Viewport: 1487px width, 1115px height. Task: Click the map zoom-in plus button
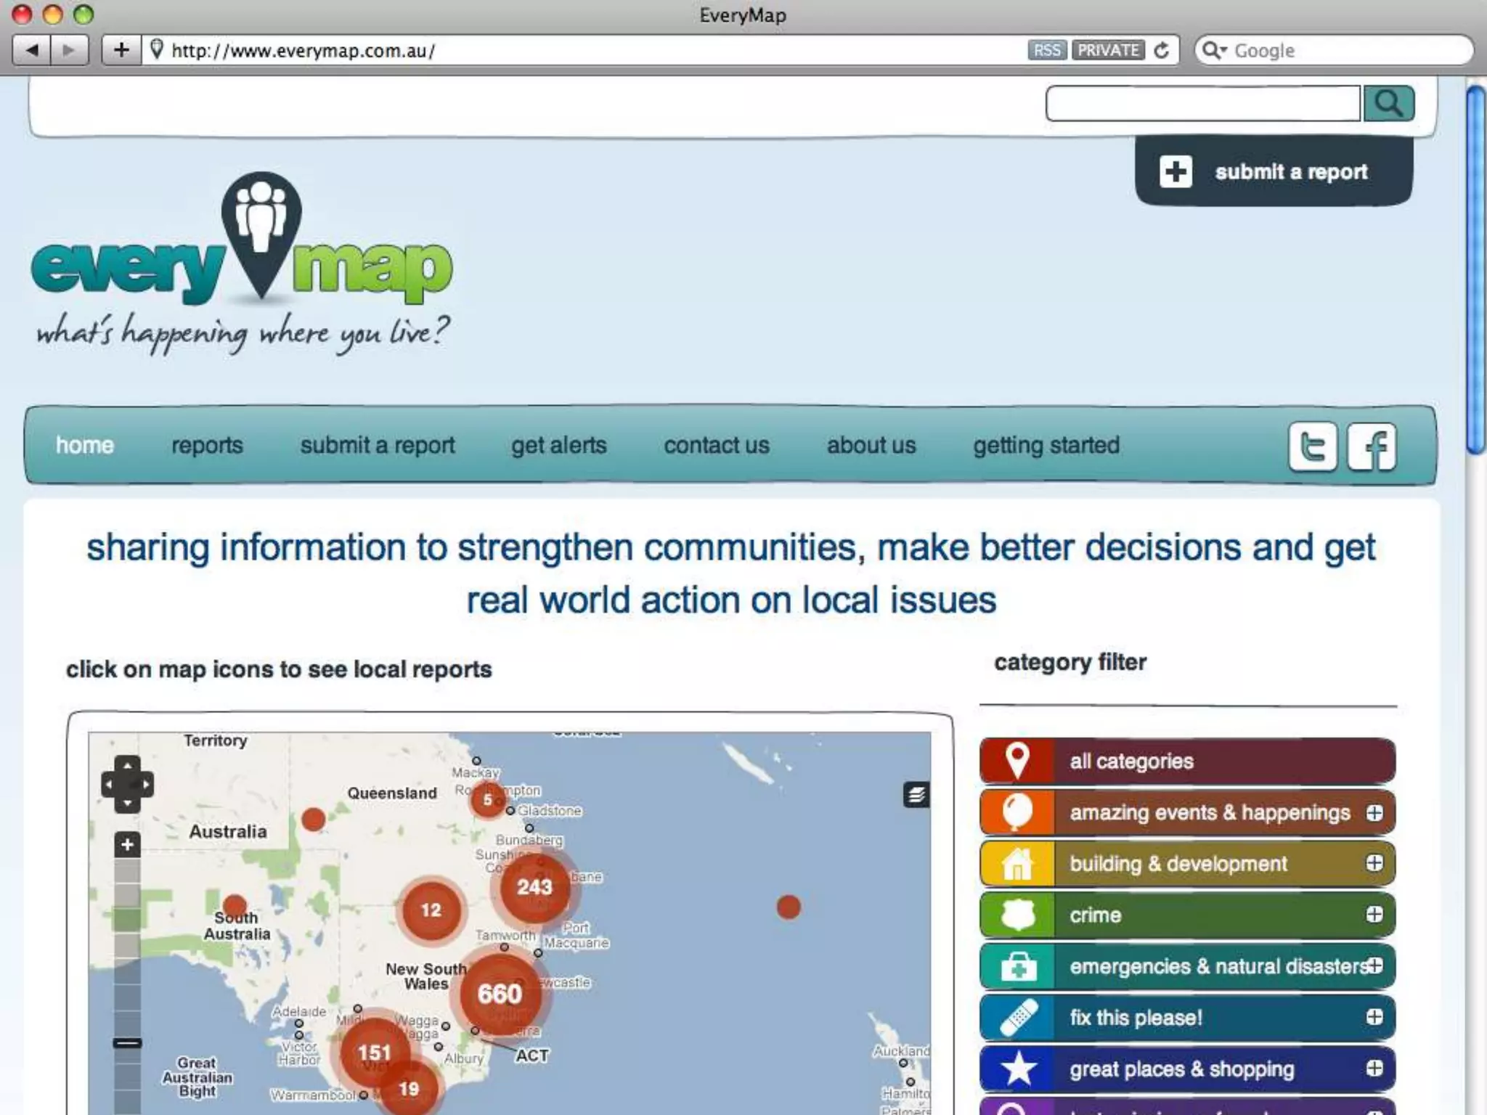(127, 844)
